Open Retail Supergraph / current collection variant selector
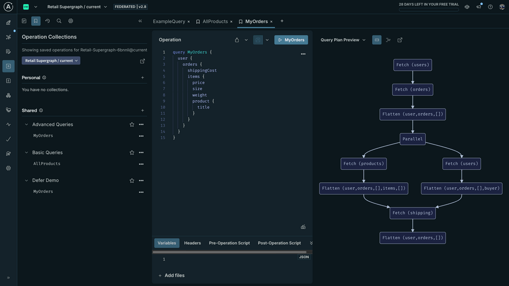Image resolution: width=509 pixels, height=286 pixels. pos(51,60)
